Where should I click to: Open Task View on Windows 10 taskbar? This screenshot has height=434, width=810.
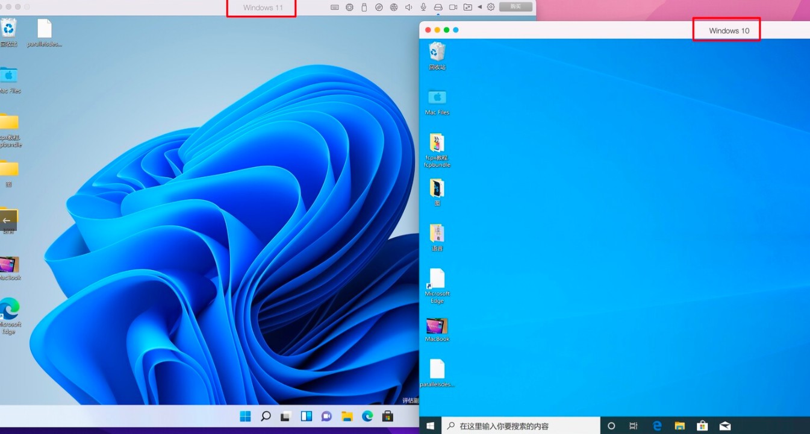coord(634,426)
